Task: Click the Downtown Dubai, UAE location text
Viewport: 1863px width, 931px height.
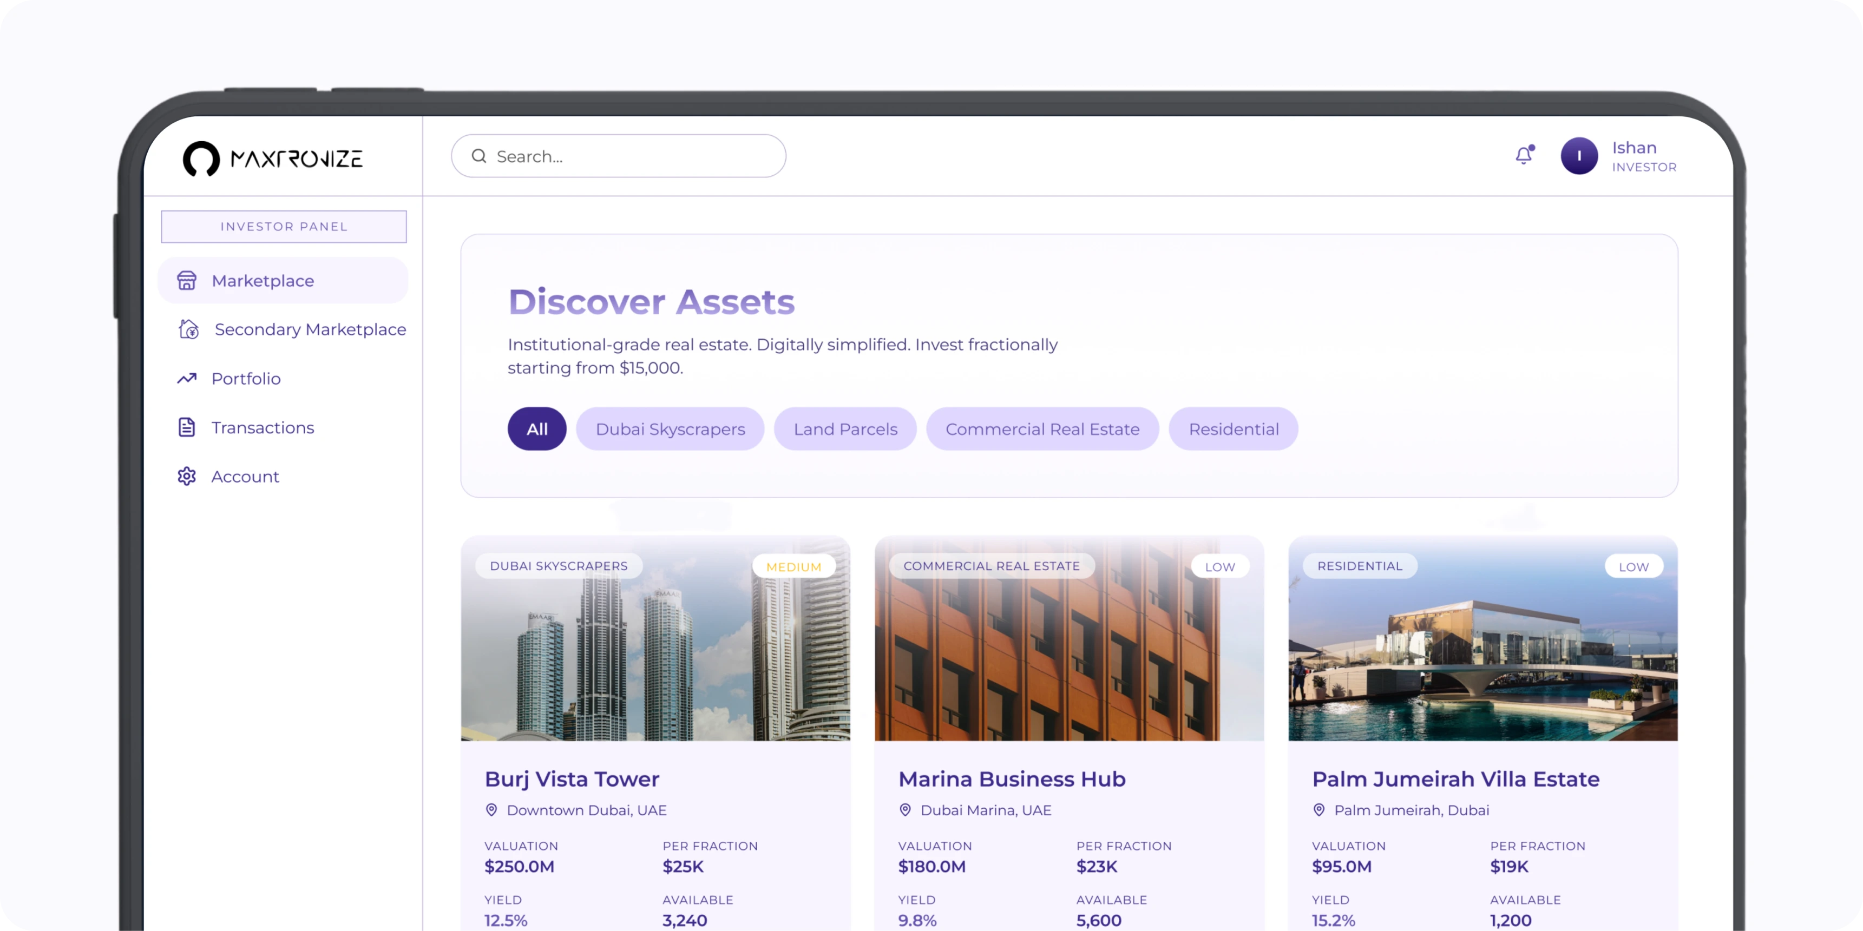Action: click(587, 810)
